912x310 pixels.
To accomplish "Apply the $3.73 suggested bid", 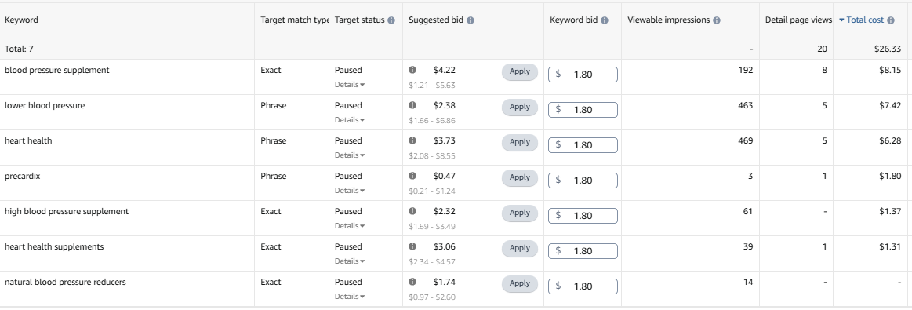I will pos(519,143).
